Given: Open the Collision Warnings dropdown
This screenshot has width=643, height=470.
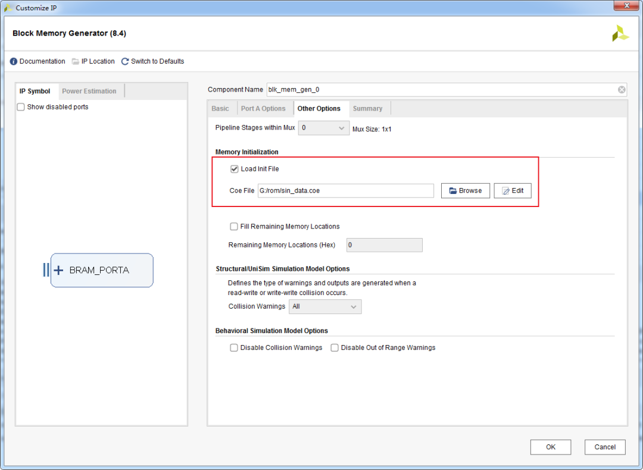Looking at the screenshot, I should tap(325, 306).
